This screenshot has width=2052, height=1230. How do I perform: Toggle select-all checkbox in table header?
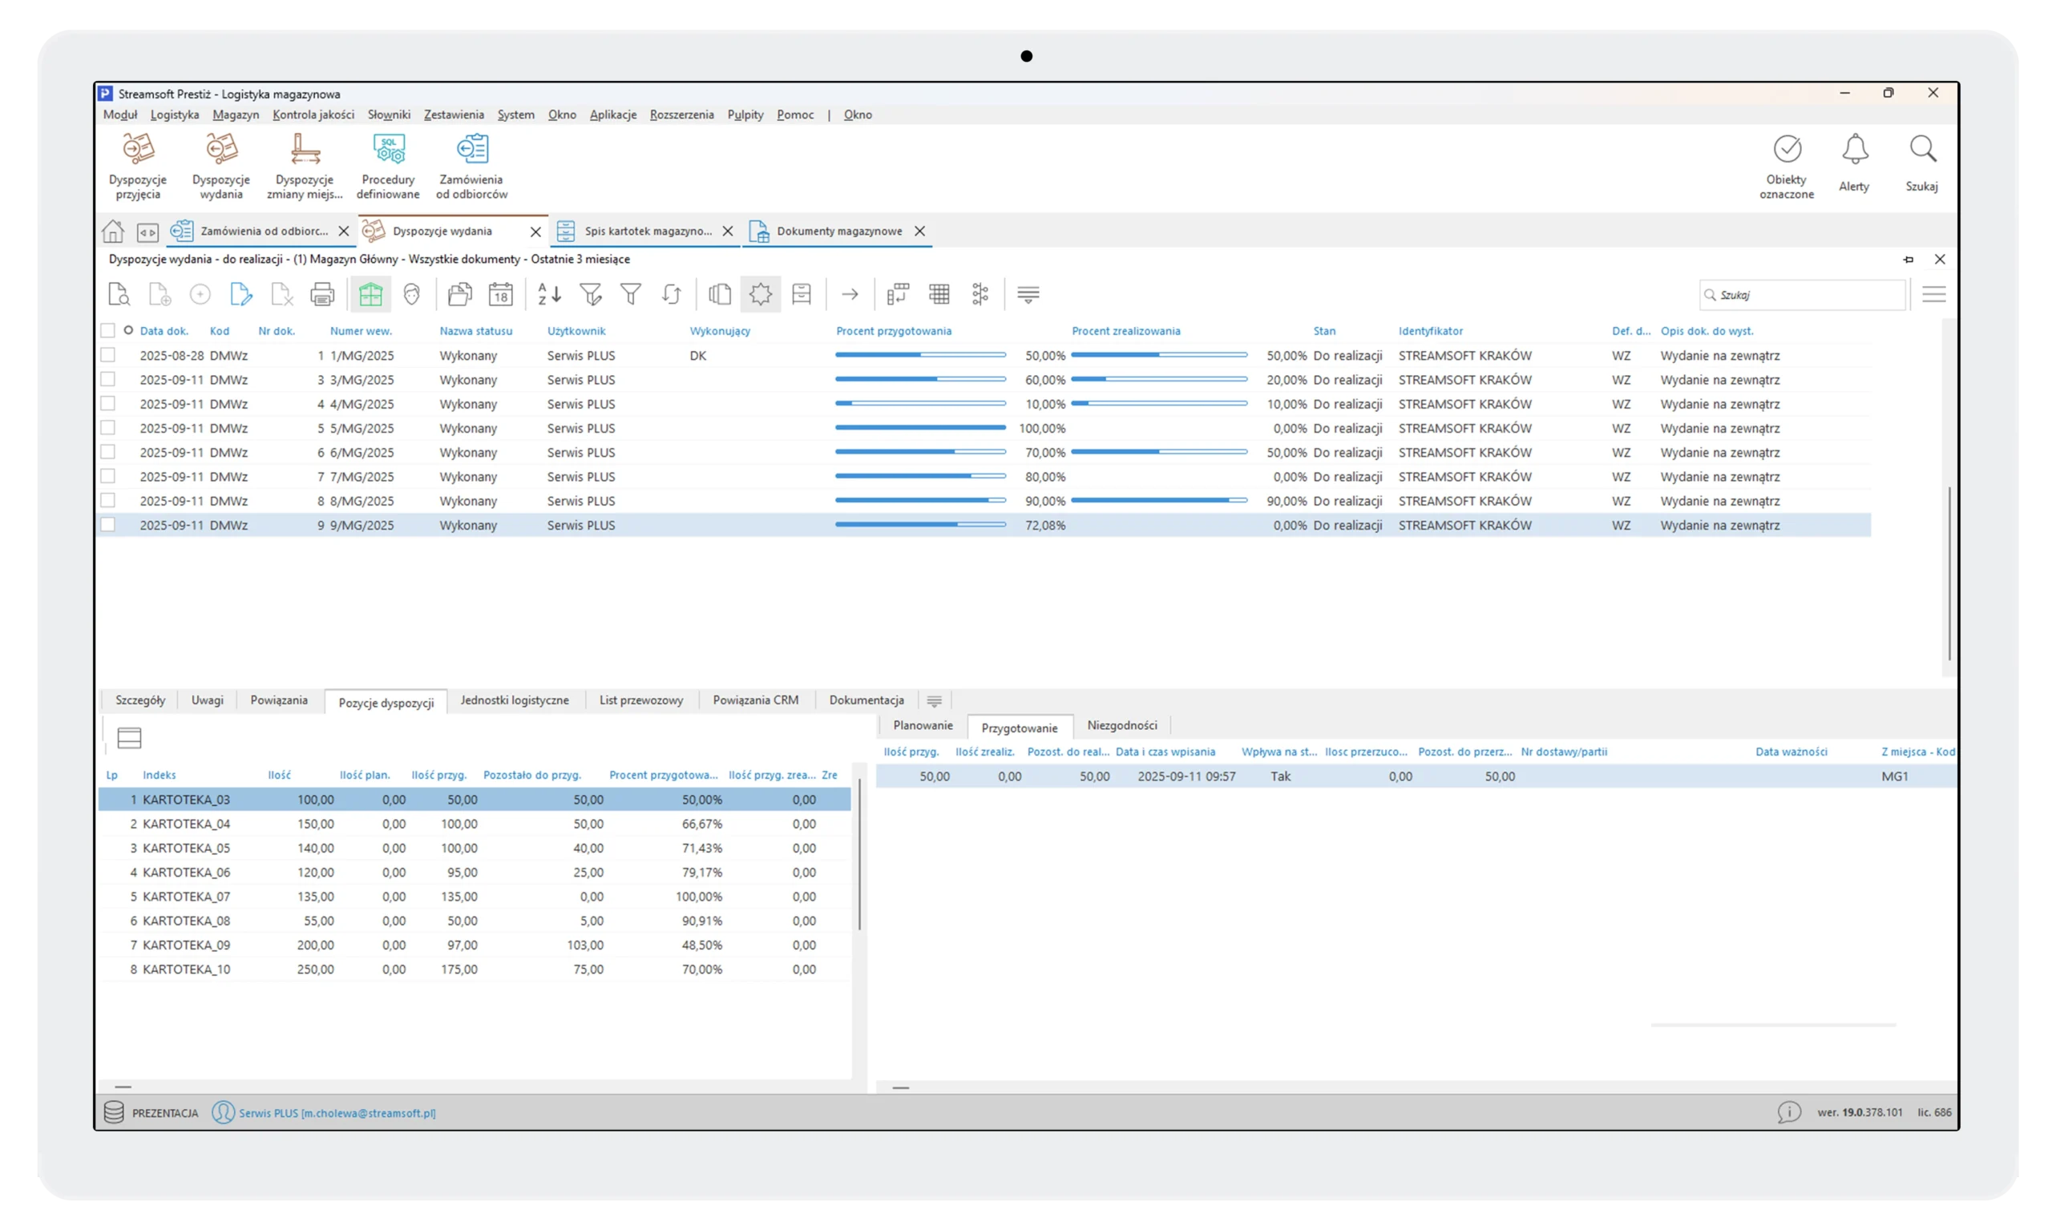pos(107,331)
